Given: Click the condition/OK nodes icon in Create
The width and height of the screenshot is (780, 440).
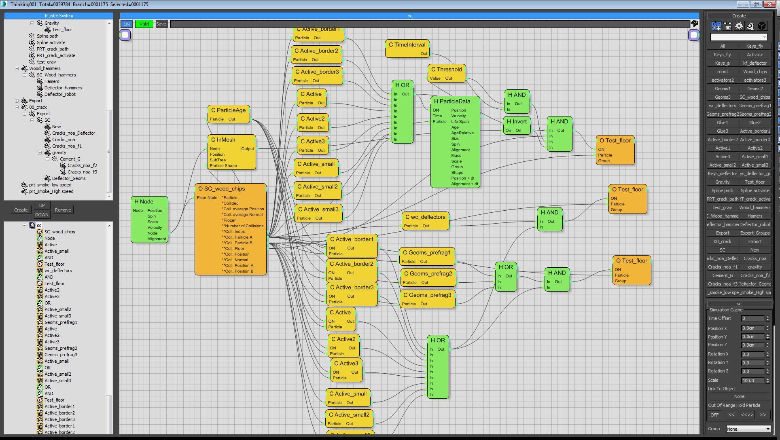Looking at the screenshot, I should 727,26.
